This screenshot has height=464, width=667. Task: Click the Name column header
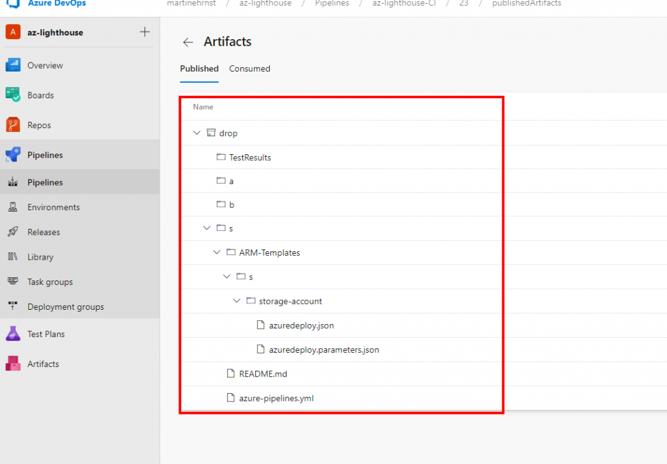click(203, 107)
